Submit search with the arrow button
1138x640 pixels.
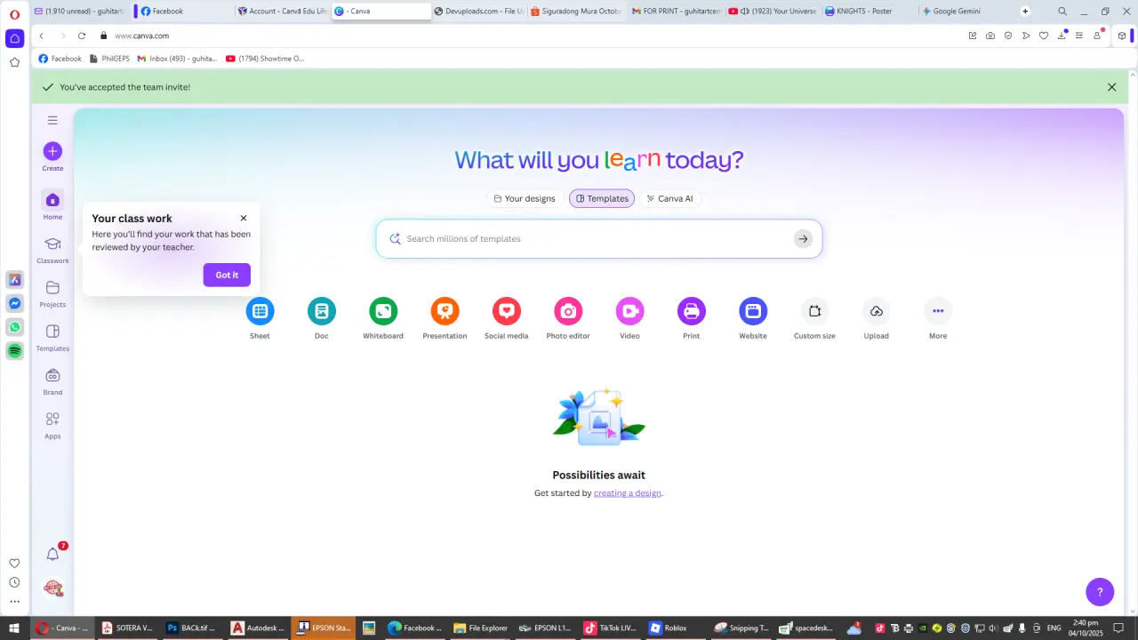point(803,239)
